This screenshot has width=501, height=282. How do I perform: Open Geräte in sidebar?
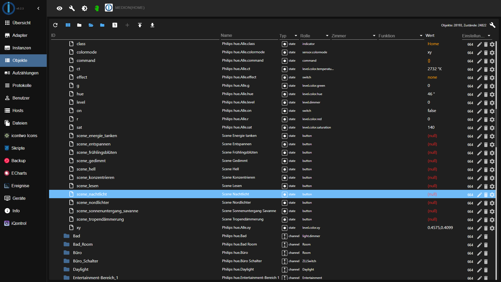pos(23,198)
